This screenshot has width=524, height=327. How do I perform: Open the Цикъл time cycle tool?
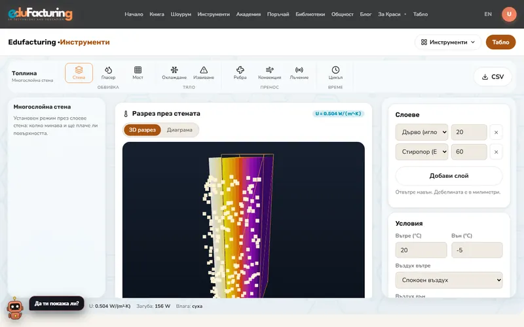[x=335, y=73]
